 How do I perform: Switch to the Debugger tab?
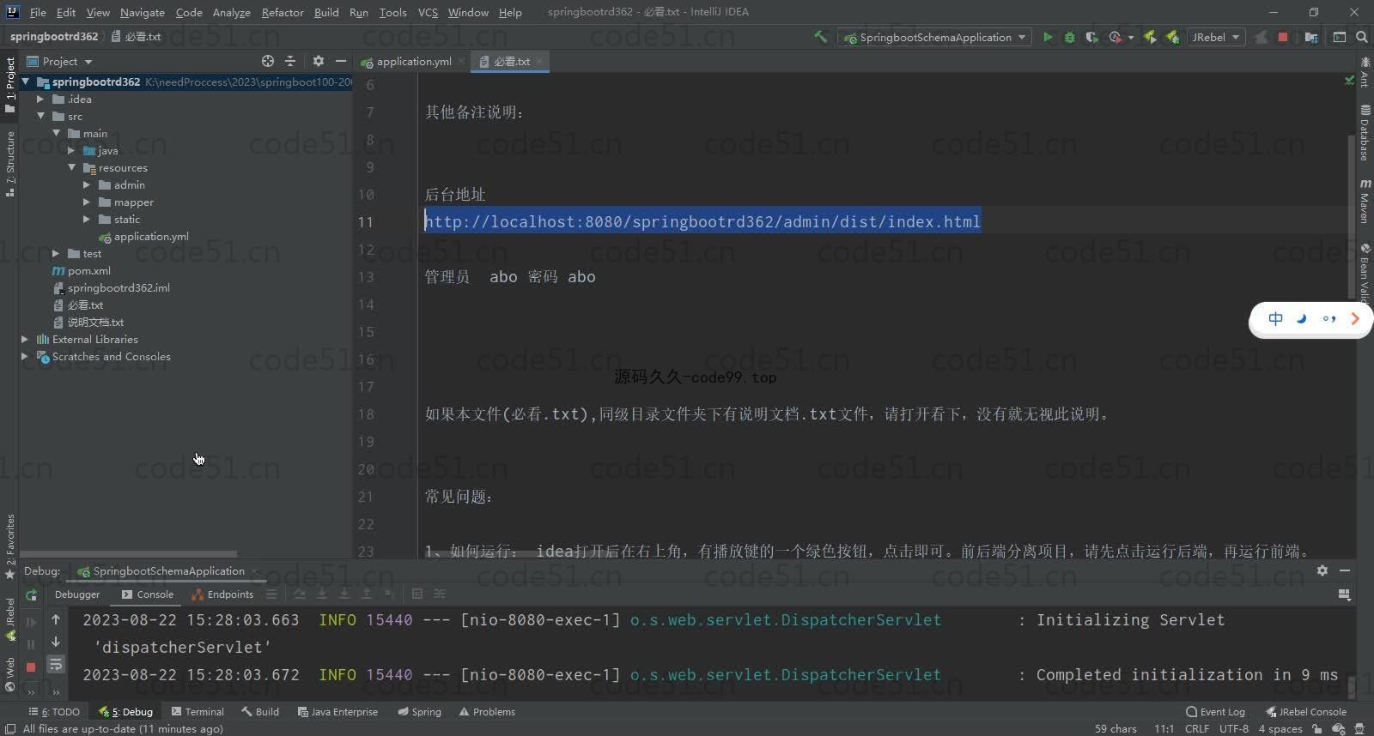pos(77,594)
